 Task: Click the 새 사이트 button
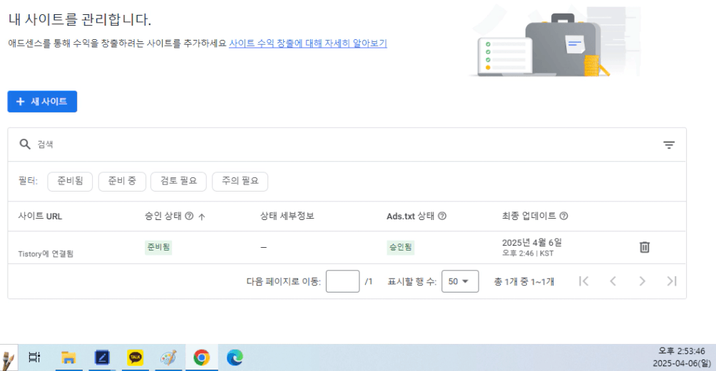pos(42,102)
